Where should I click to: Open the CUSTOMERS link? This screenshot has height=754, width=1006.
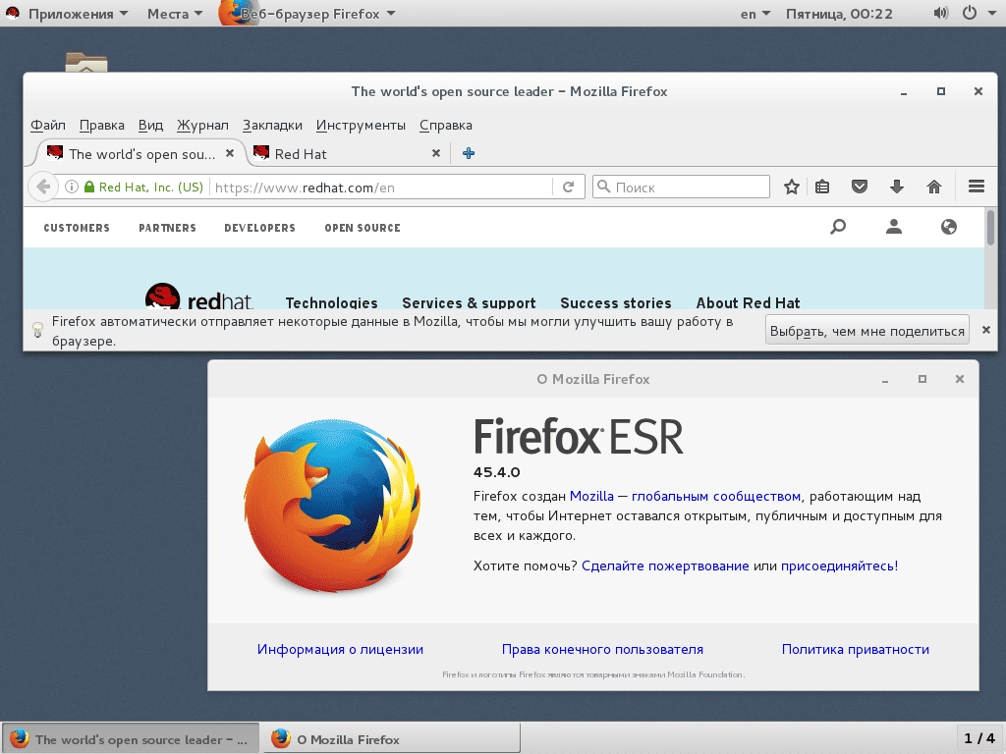(77, 228)
